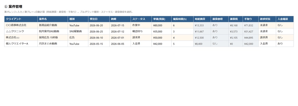The width and height of the screenshot is (298, 106).
Task: Select the ¥80,000 unit price cell
Action: [x=162, y=25]
